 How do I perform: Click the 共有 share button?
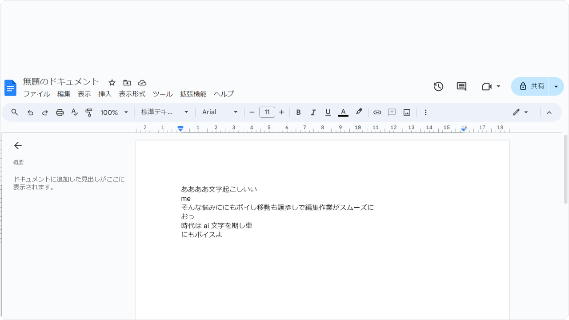[530, 86]
